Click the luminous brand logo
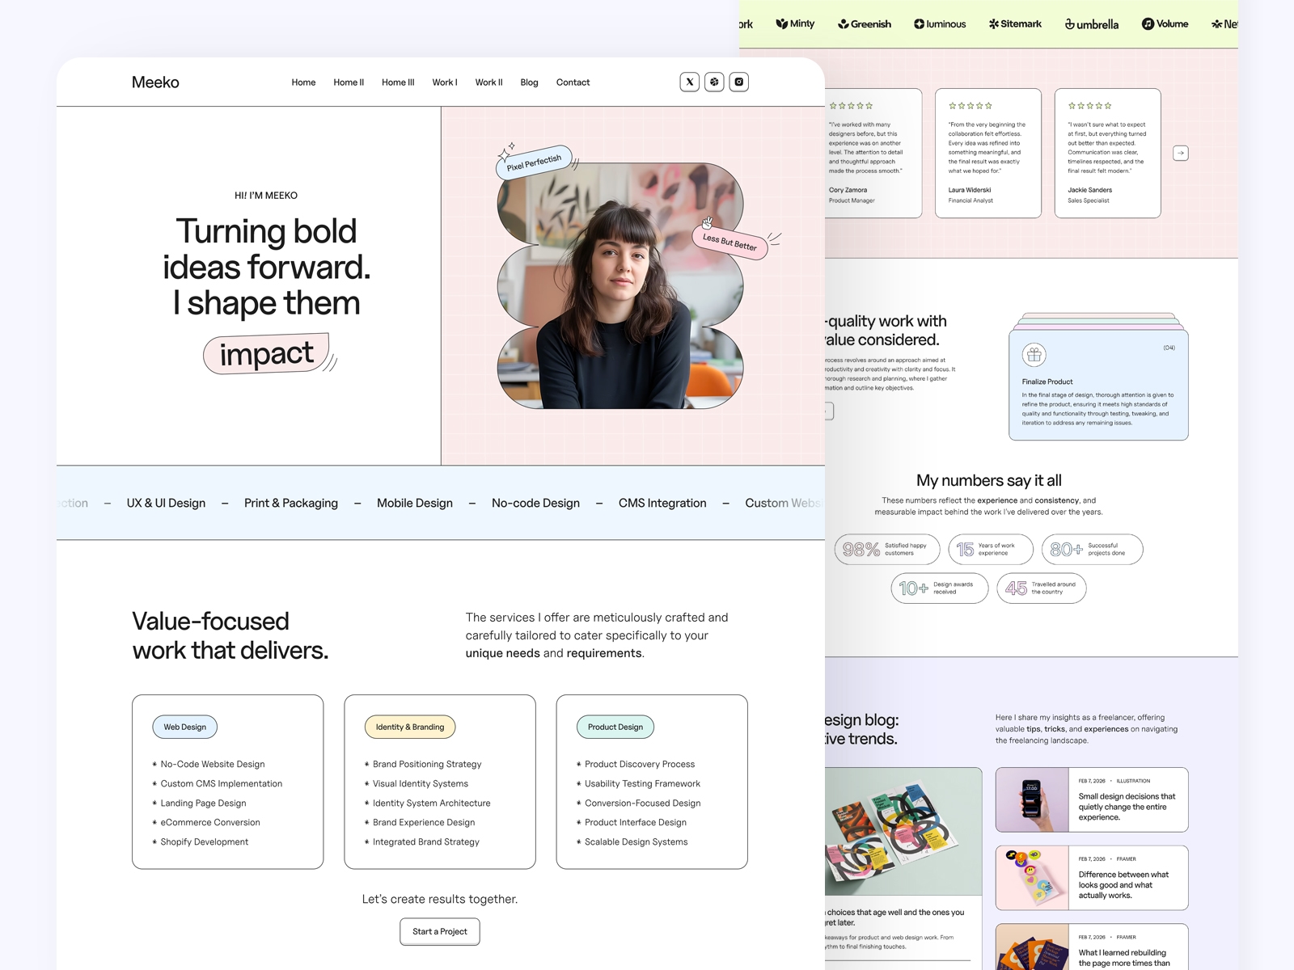 coord(940,24)
